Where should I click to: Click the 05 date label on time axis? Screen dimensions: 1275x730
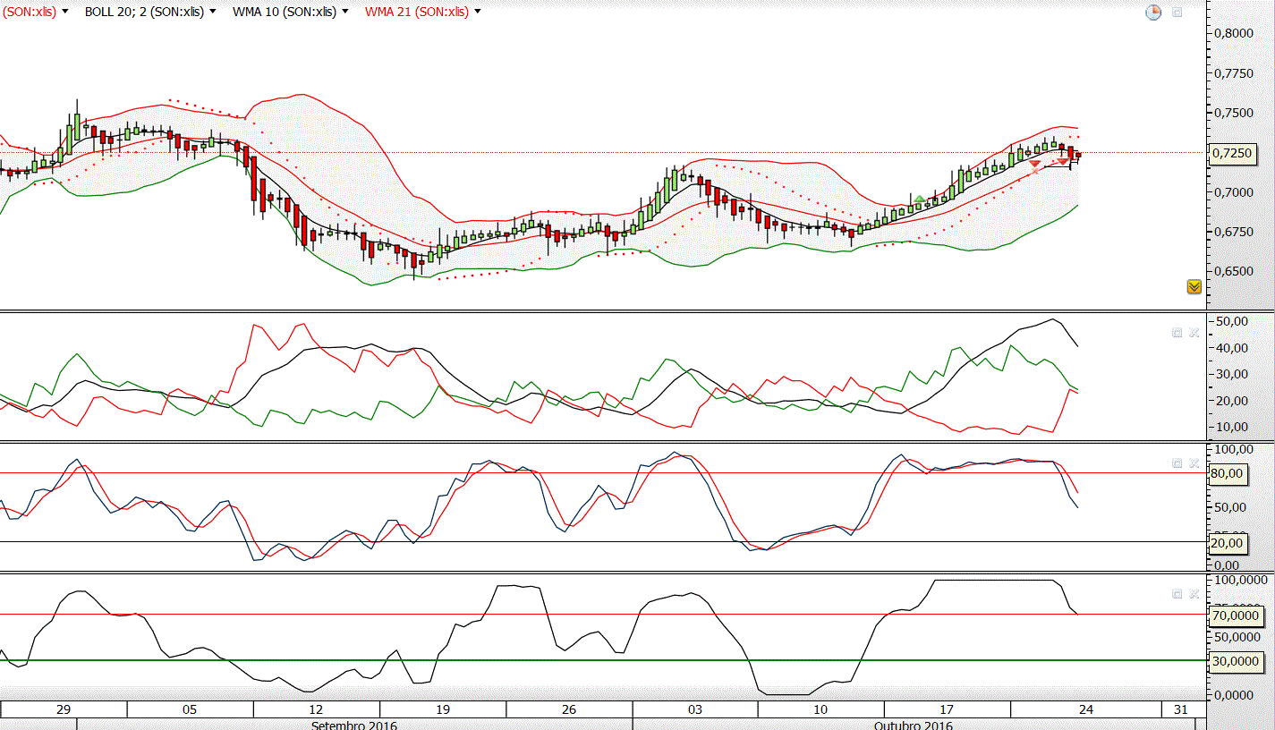coord(190,709)
